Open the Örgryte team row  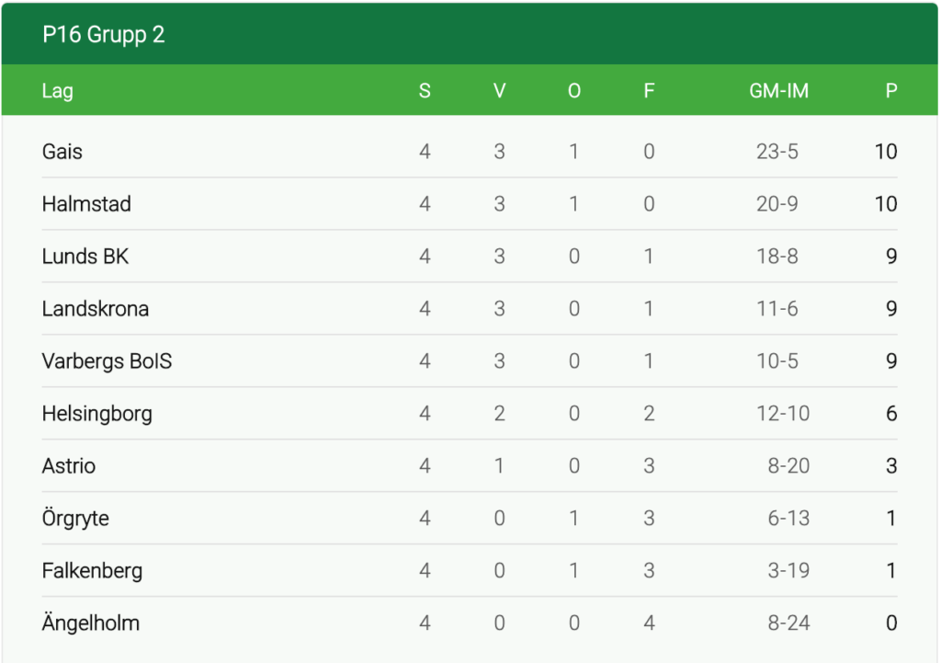pyautogui.click(x=75, y=519)
